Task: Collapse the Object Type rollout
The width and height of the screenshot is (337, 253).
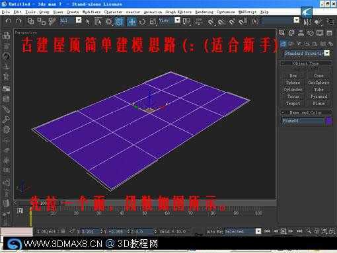Action: (306, 63)
